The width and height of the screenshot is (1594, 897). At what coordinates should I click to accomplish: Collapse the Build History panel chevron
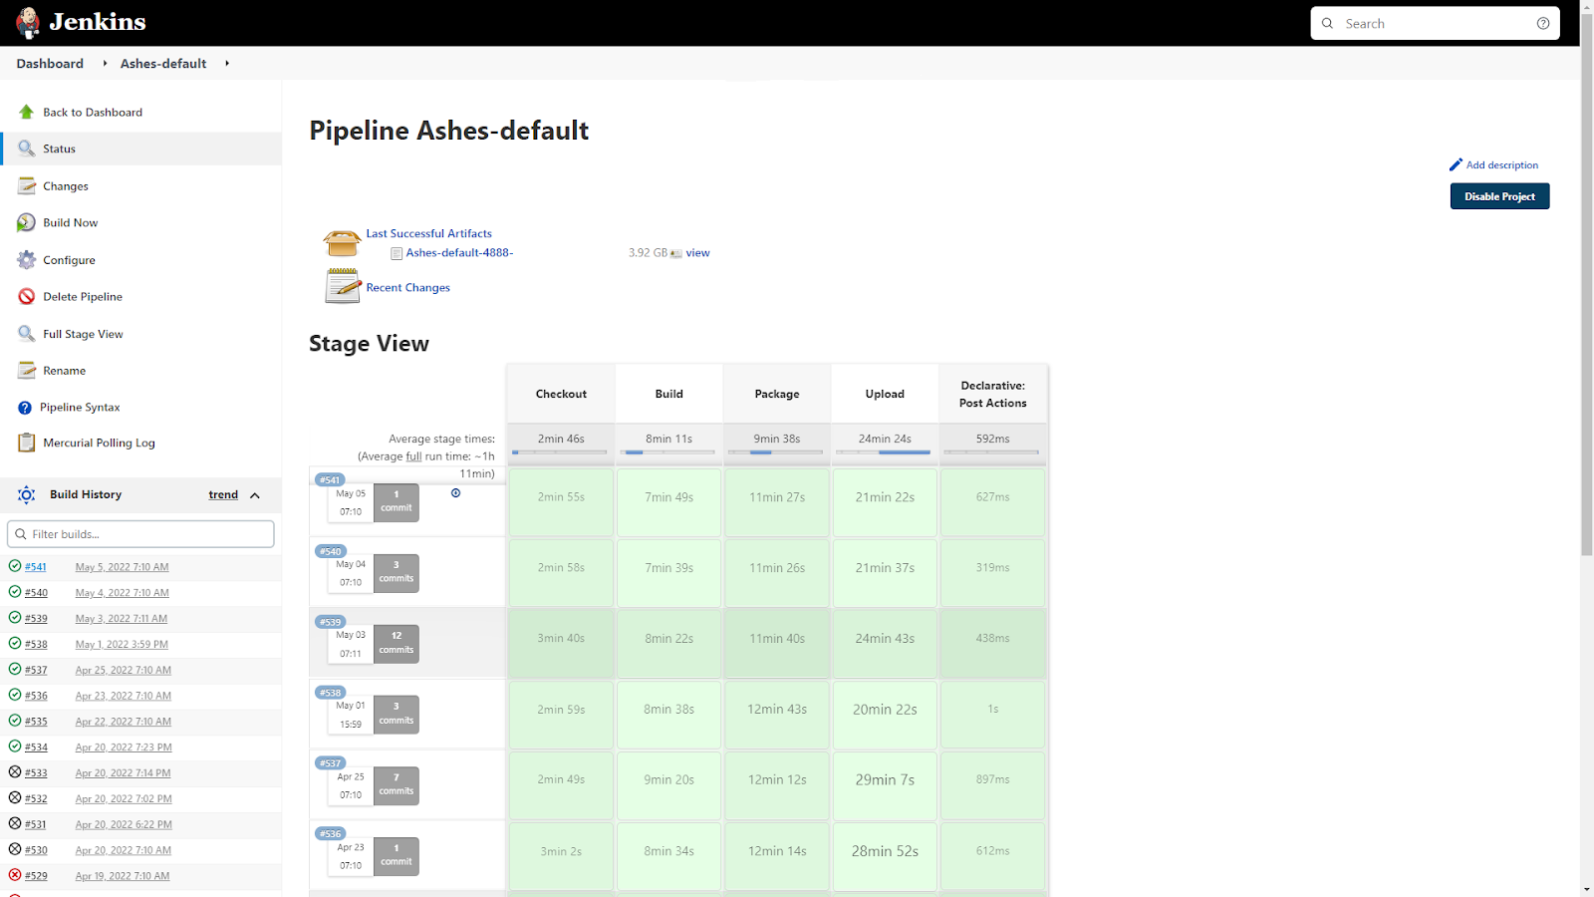[x=255, y=495]
